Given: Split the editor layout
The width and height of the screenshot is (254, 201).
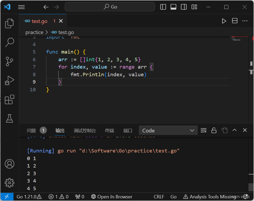Looking at the screenshot, I should click(235, 21).
